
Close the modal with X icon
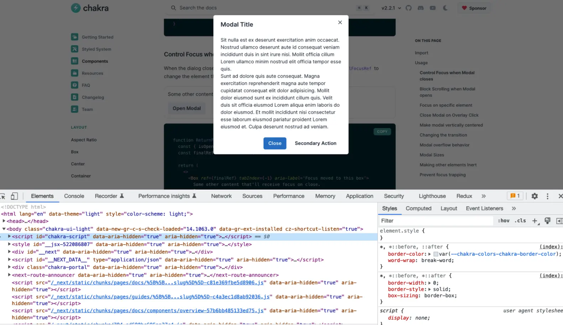[x=340, y=22]
